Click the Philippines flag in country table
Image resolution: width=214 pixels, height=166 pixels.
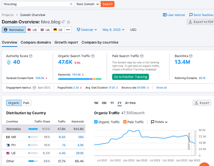pos(8,145)
